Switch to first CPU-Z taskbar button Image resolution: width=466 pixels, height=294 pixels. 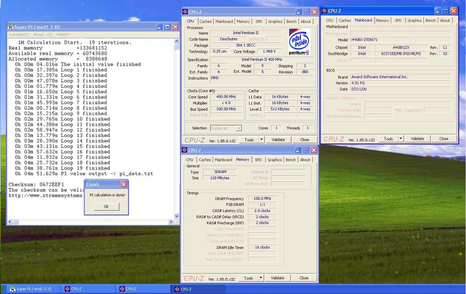click(88, 289)
